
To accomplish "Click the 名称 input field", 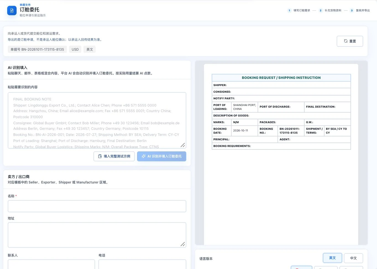I will (97, 206).
